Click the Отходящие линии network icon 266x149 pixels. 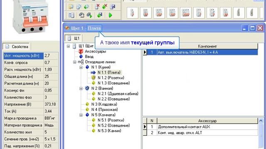[x=81, y=62]
